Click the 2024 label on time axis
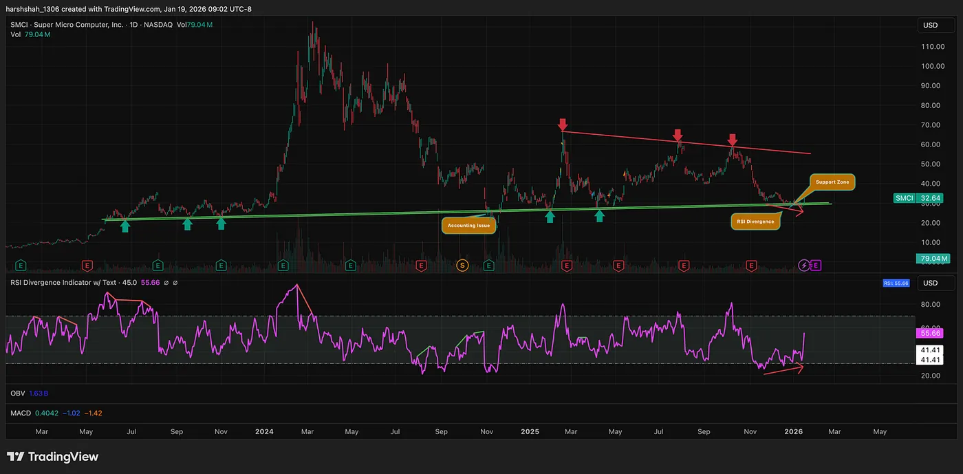This screenshot has width=963, height=474. pos(264,432)
